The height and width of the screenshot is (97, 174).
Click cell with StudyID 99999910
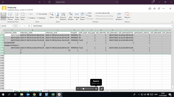74,48
